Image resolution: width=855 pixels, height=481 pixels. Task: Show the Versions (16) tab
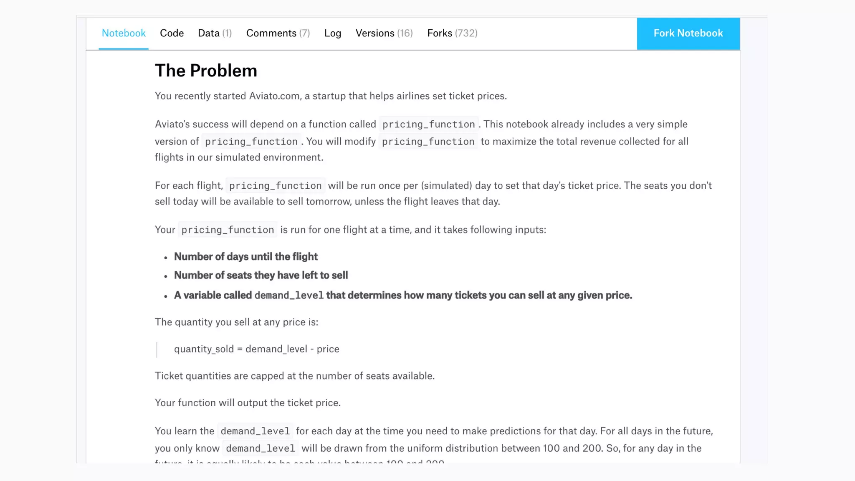click(x=384, y=33)
